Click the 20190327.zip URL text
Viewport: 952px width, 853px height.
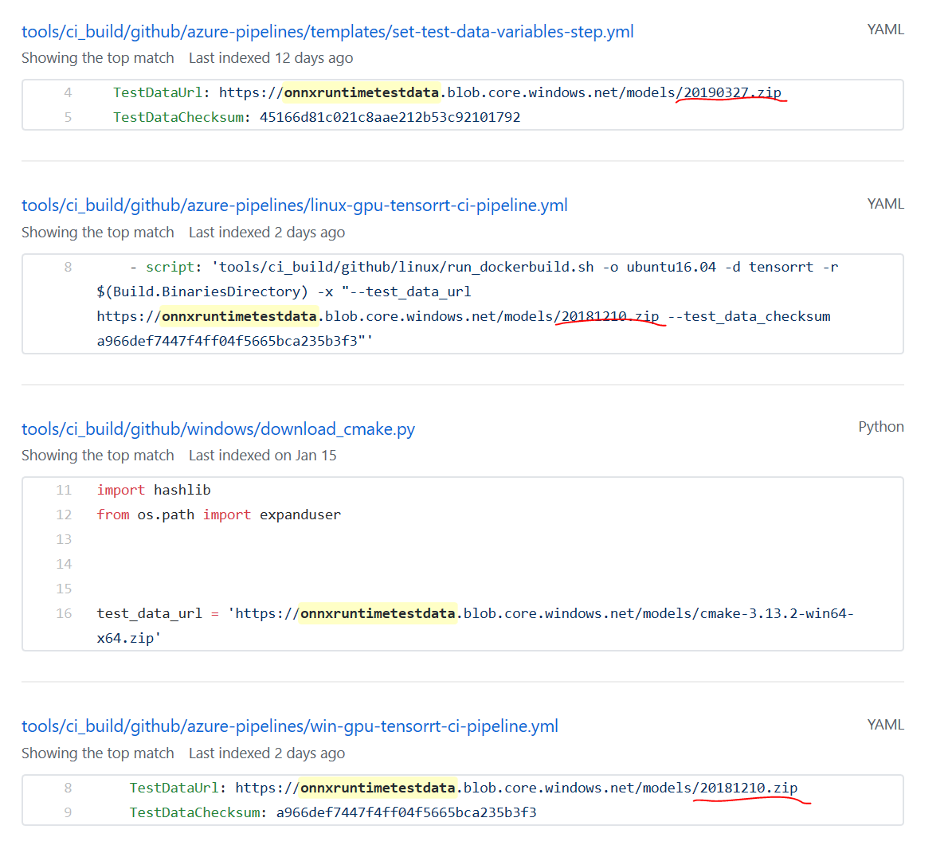(732, 92)
